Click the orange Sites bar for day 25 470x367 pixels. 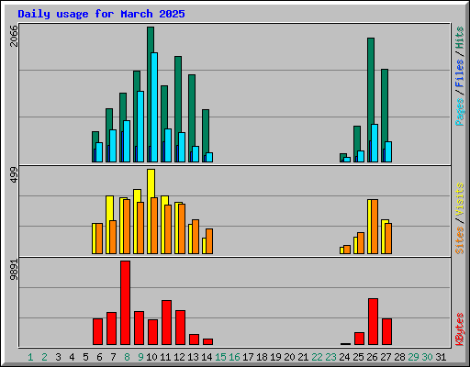361,243
